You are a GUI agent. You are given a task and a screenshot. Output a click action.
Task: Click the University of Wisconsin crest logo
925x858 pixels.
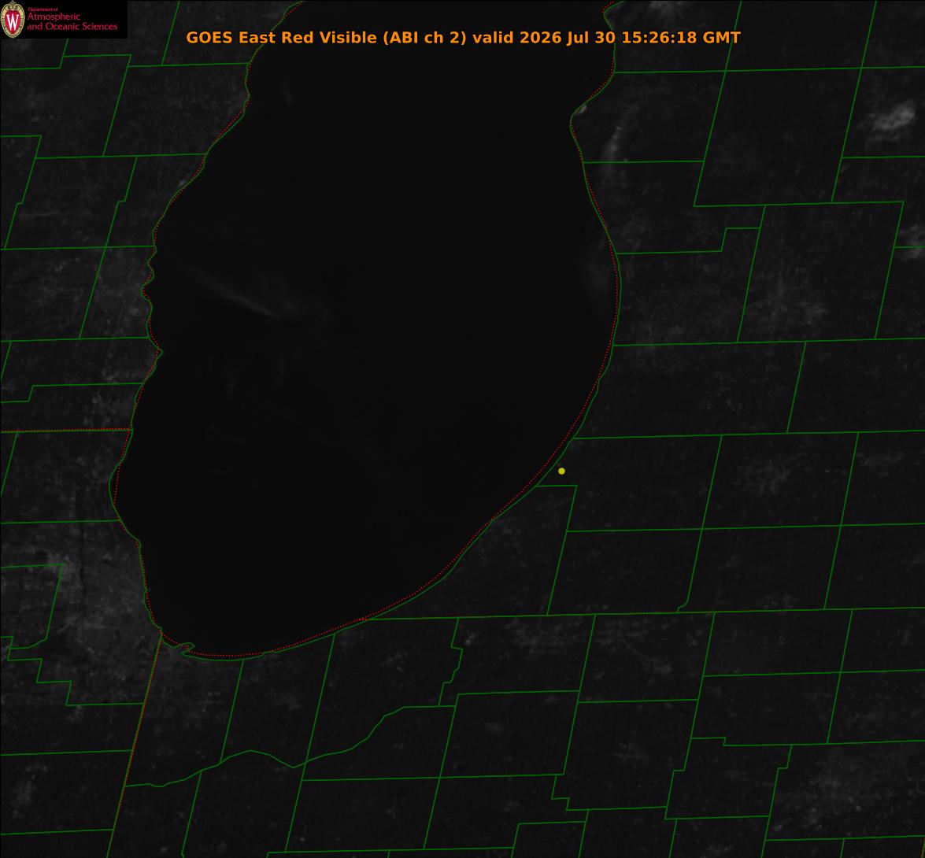(13, 20)
